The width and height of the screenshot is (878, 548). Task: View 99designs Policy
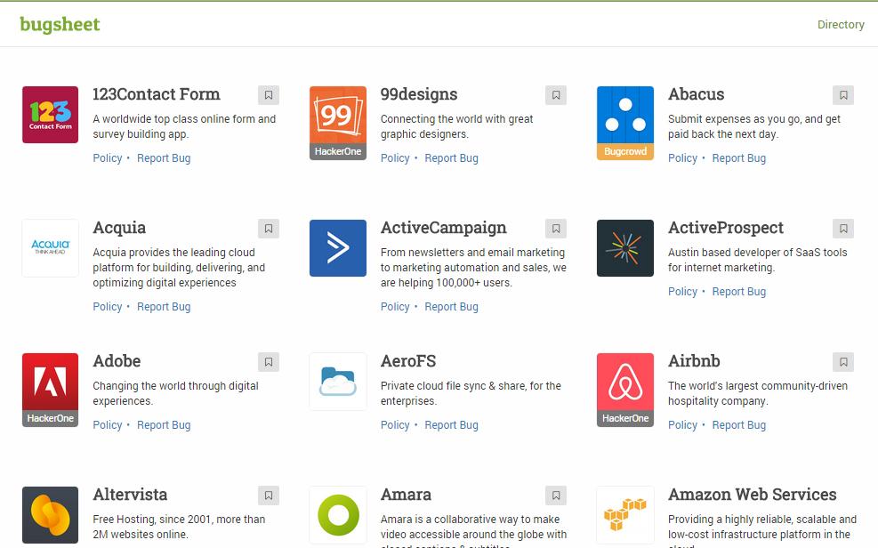[x=395, y=158]
